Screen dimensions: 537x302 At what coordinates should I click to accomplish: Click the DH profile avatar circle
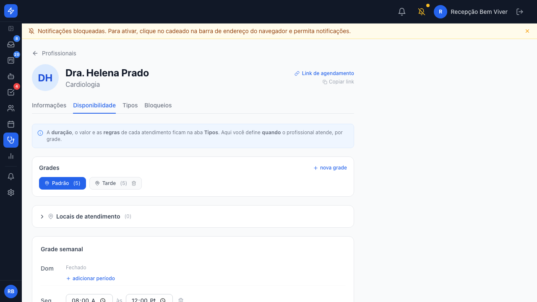coord(45,78)
